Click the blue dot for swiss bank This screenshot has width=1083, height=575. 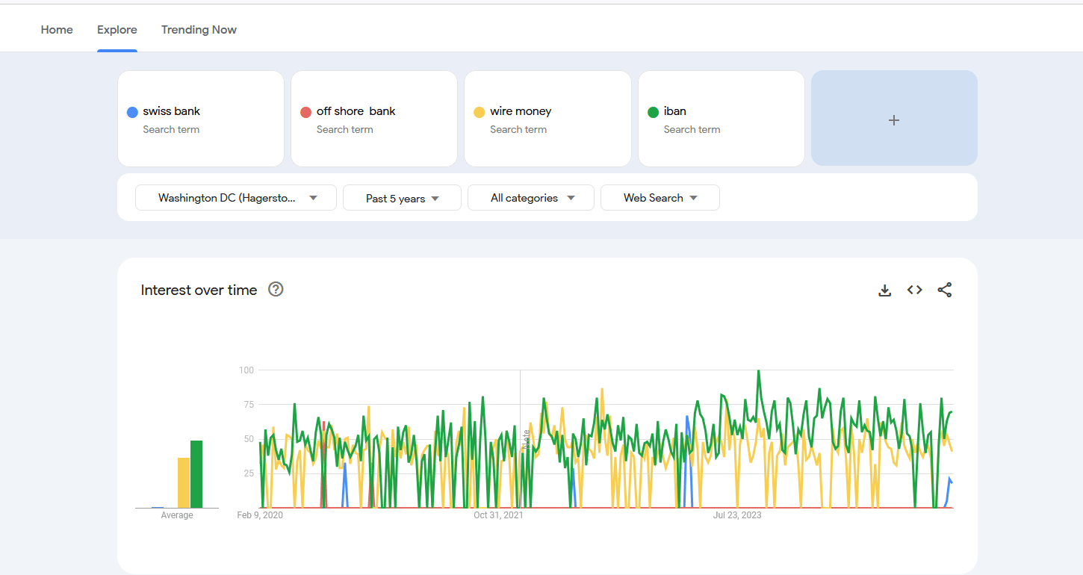132,112
